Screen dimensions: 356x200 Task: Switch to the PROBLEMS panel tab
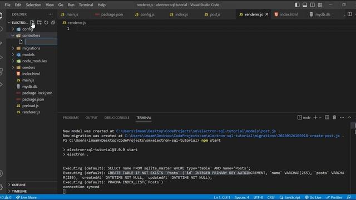click(71, 117)
